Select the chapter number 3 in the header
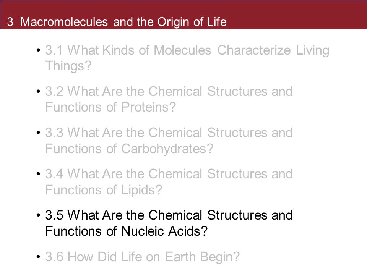367x275 pixels. (10, 22)
